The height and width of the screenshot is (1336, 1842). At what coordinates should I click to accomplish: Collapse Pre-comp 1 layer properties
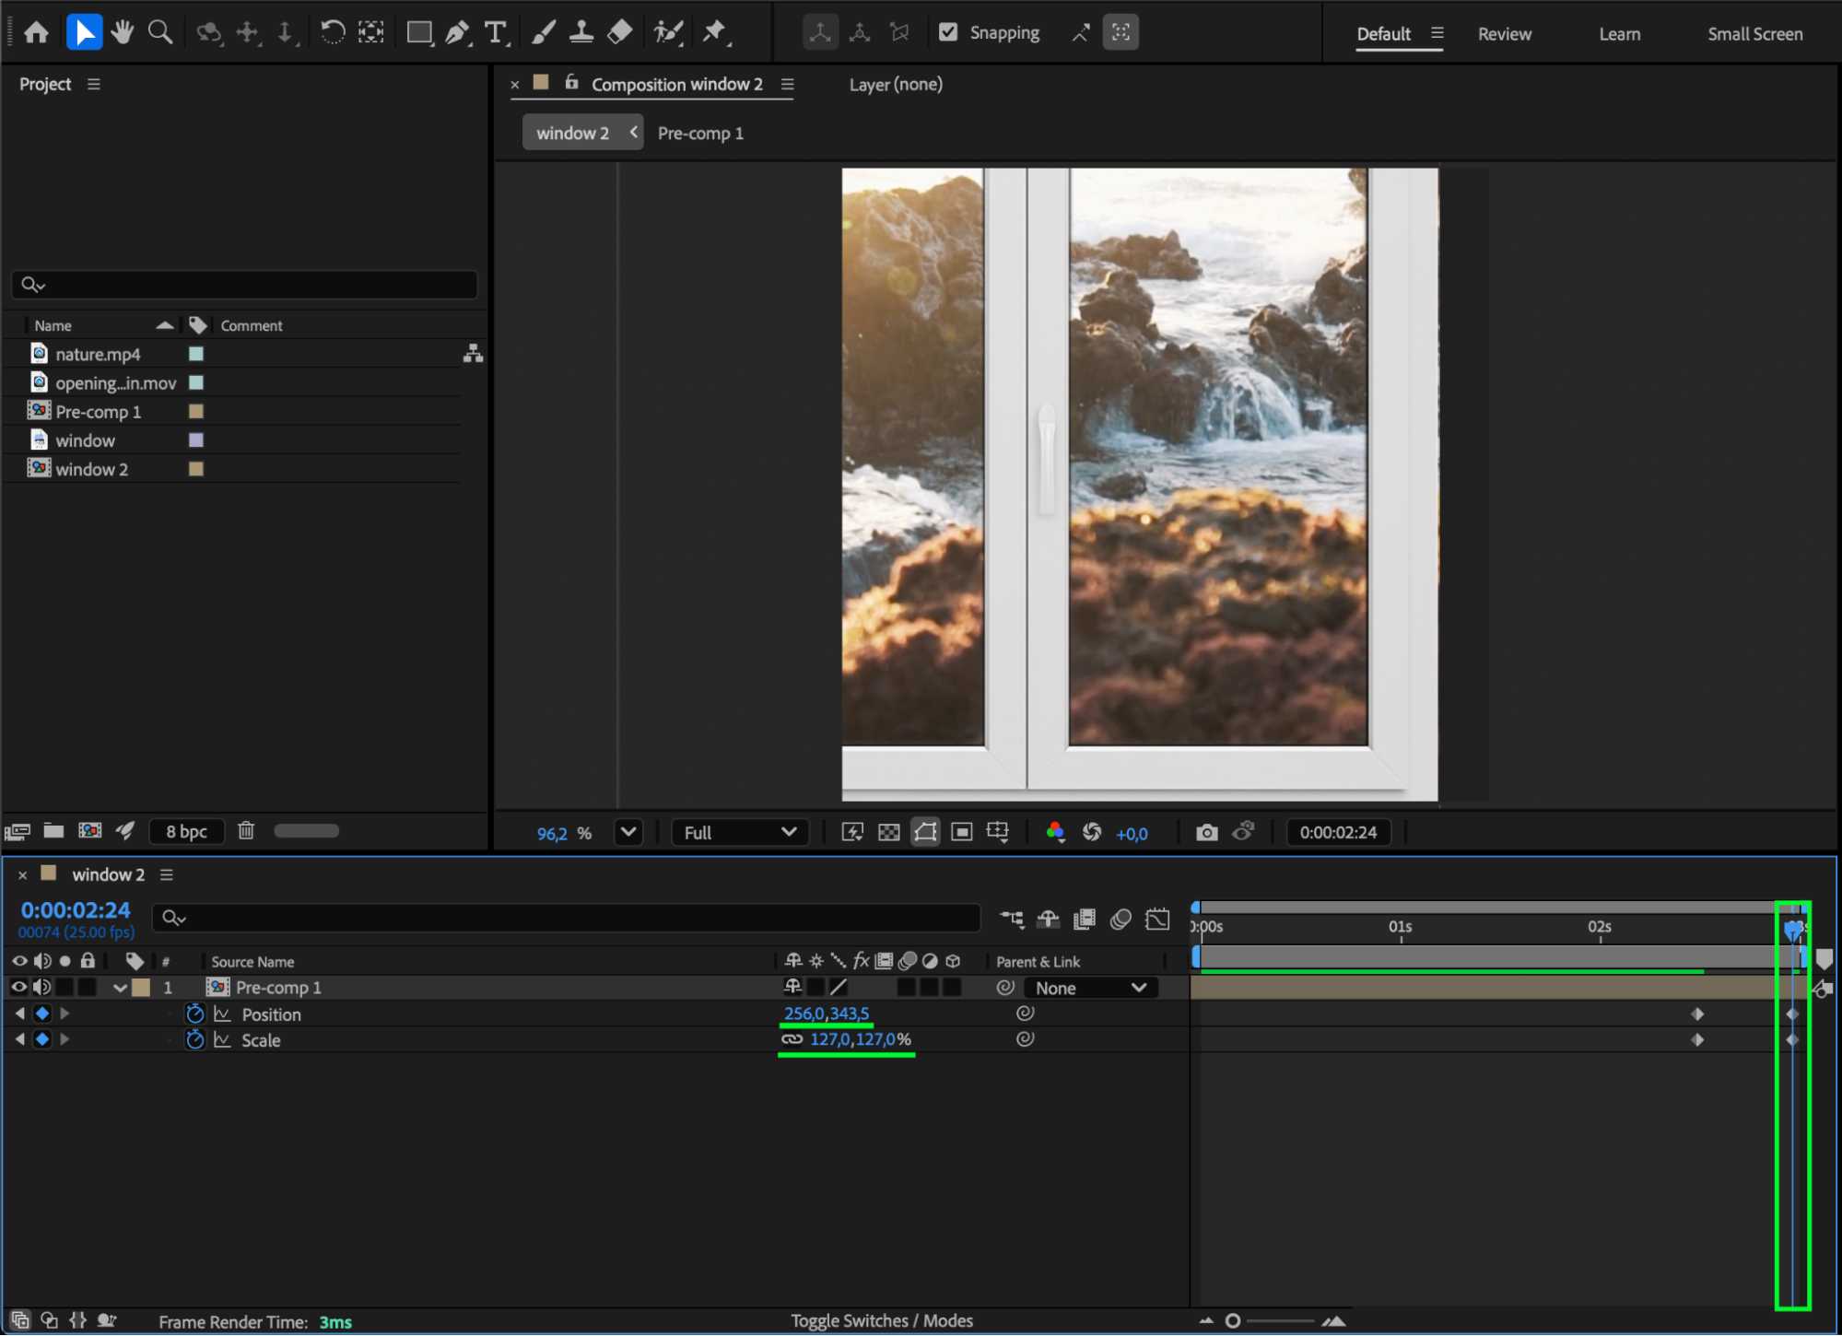[x=120, y=988]
